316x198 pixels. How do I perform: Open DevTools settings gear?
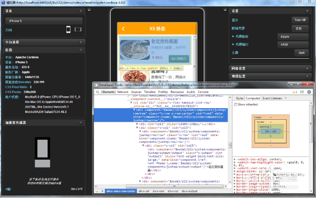309,92
